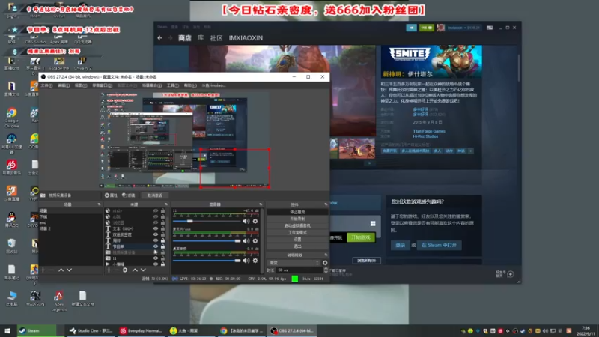599x337 pixels.
Task: Add a new scene with the plus icon
Action: tap(43, 270)
